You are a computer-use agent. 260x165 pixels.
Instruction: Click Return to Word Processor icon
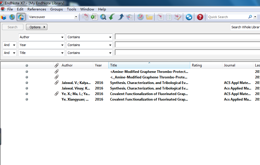point(178,17)
